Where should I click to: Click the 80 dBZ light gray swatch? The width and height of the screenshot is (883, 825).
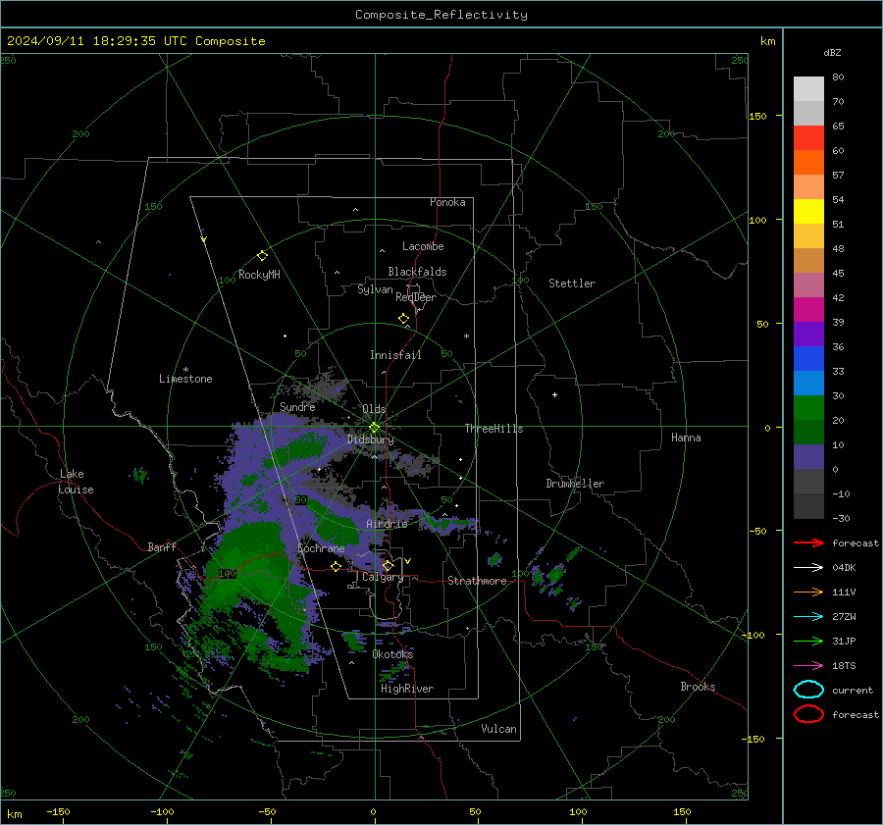[808, 88]
